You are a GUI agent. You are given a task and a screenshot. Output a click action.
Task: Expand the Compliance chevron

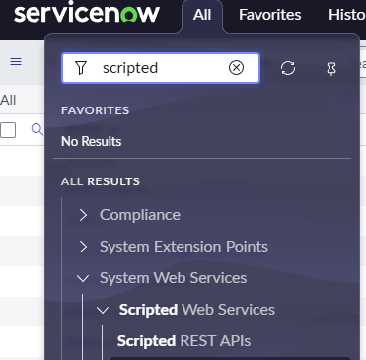point(83,215)
